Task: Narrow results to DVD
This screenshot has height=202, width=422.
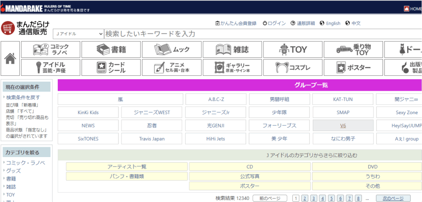Action: tap(373, 167)
